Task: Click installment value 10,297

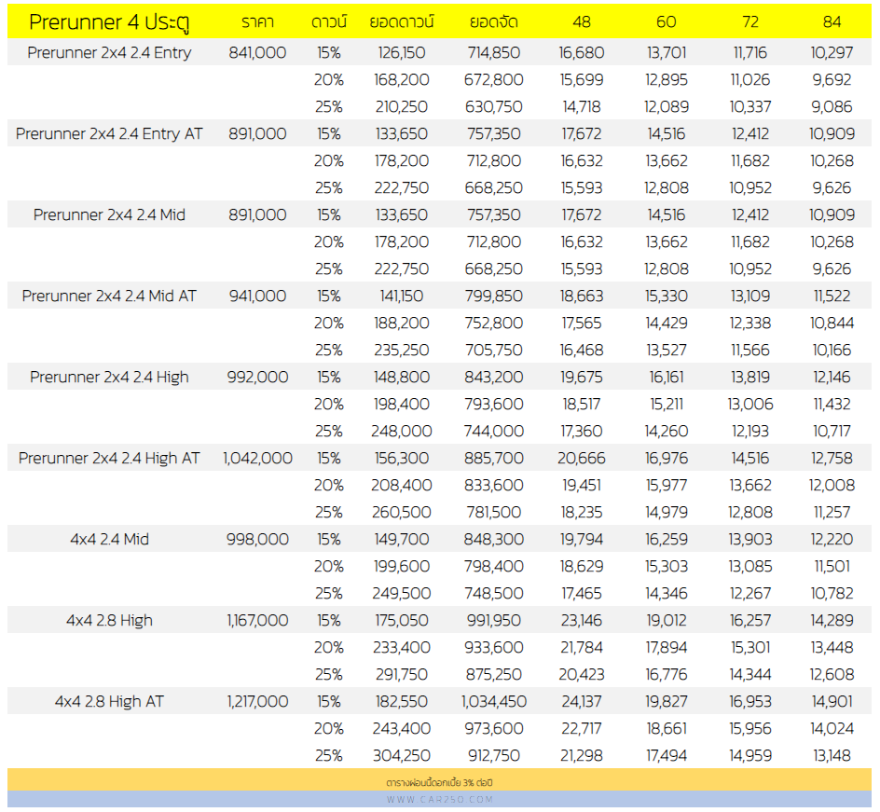Action: 832,53
